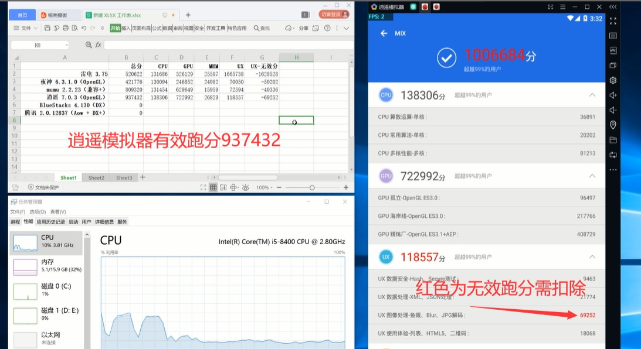This screenshot has height=349, width=641.
Task: Click emulator fullscreen icon in sidebar
Action: (613, 20)
